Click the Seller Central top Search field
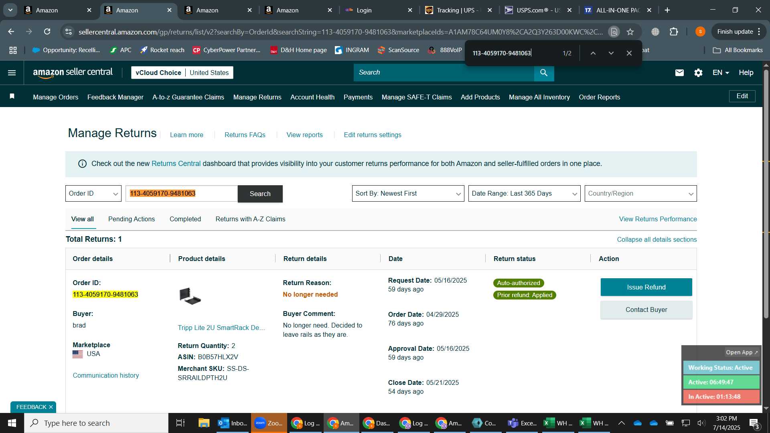This screenshot has height=433, width=770. coord(444,73)
